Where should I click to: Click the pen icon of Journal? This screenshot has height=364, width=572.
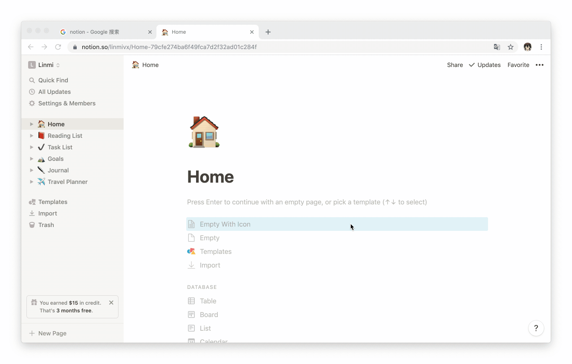coord(41,170)
